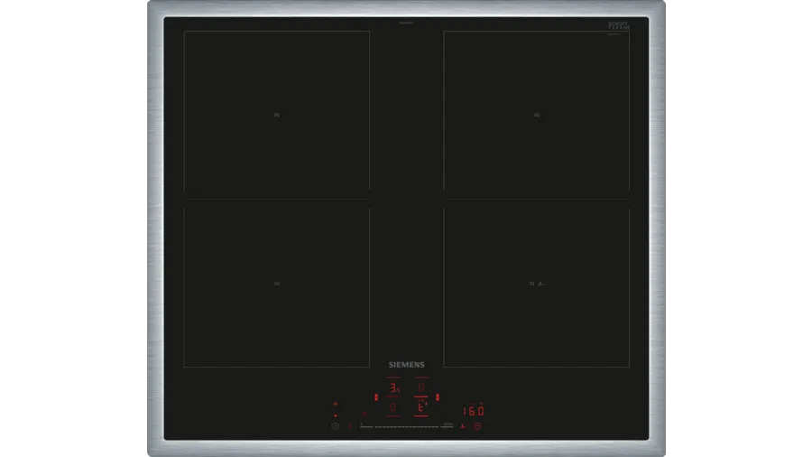Viewport: 812px width, 457px height.
Task: Touch the bottom-right cooking zone IN marker
Action: pyautogui.click(x=536, y=284)
